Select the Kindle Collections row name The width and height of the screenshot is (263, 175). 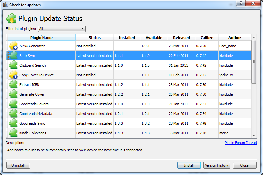(33, 133)
